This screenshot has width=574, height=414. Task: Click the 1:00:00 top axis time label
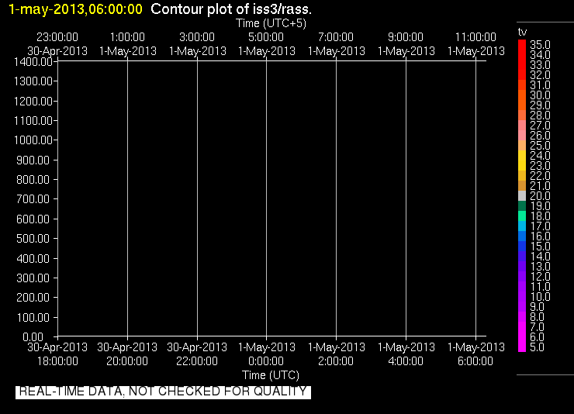127,37
